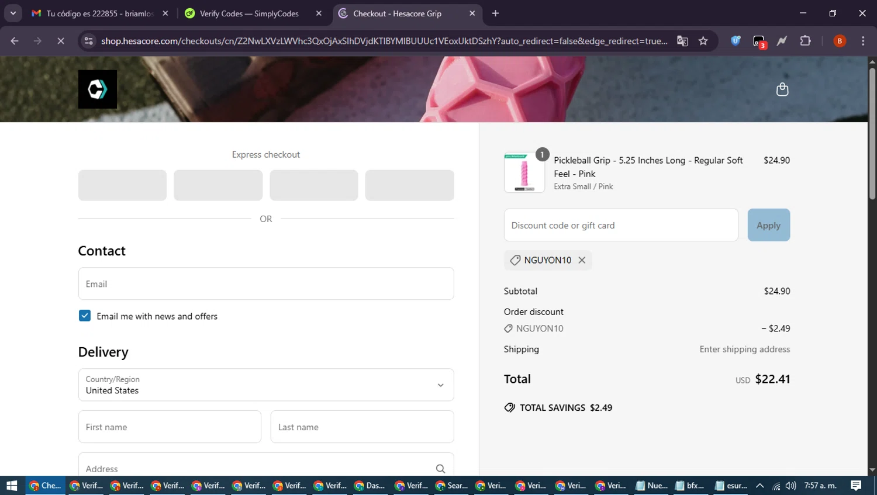
Task: Open the Das... Chrome taskbar item
Action: (x=370, y=486)
